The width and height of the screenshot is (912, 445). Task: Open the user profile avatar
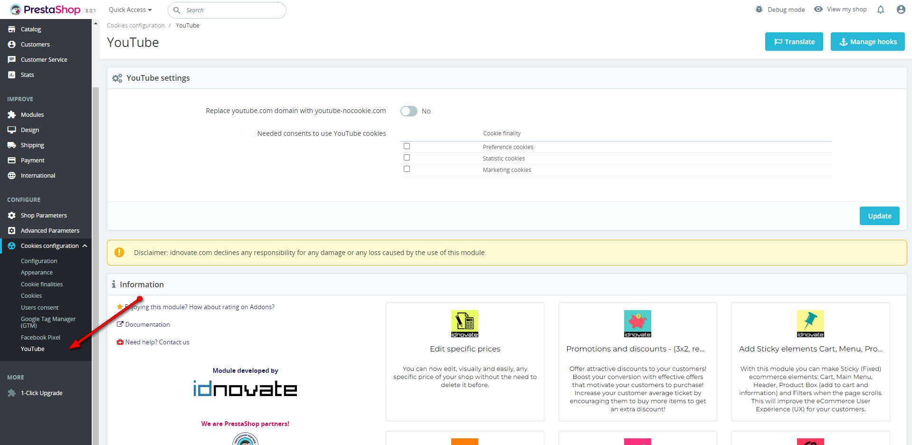pos(901,9)
